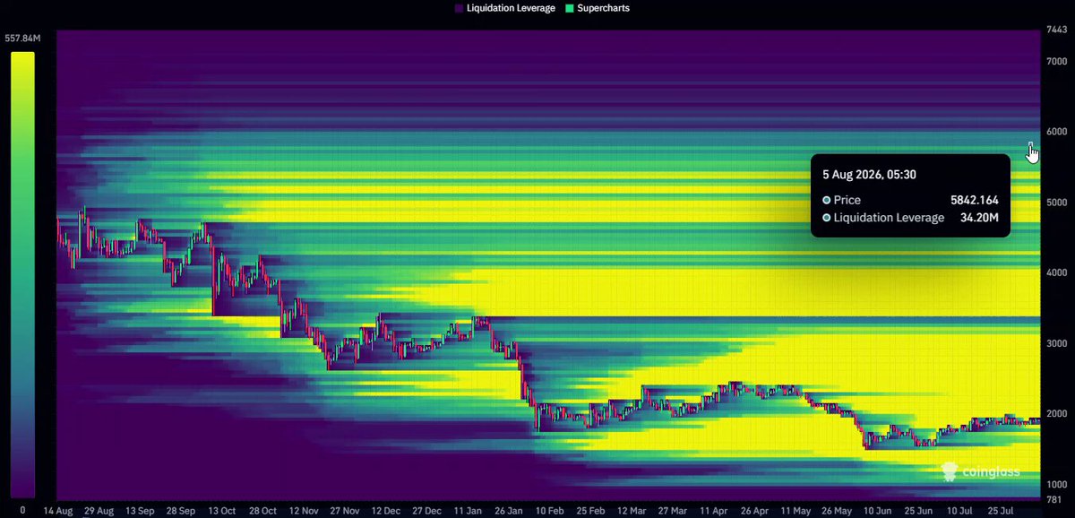The width and height of the screenshot is (1075, 518).
Task: Click the "11 May" date axis label
Action: coord(797,510)
